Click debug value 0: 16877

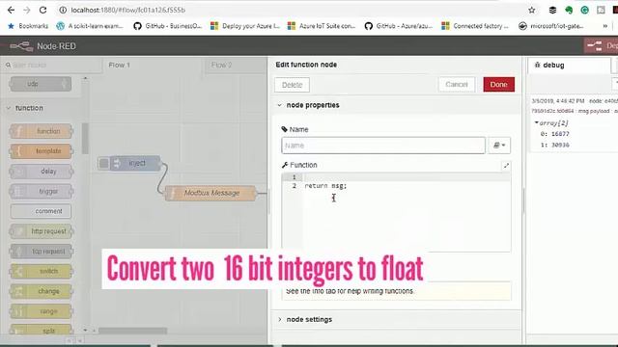click(555, 134)
